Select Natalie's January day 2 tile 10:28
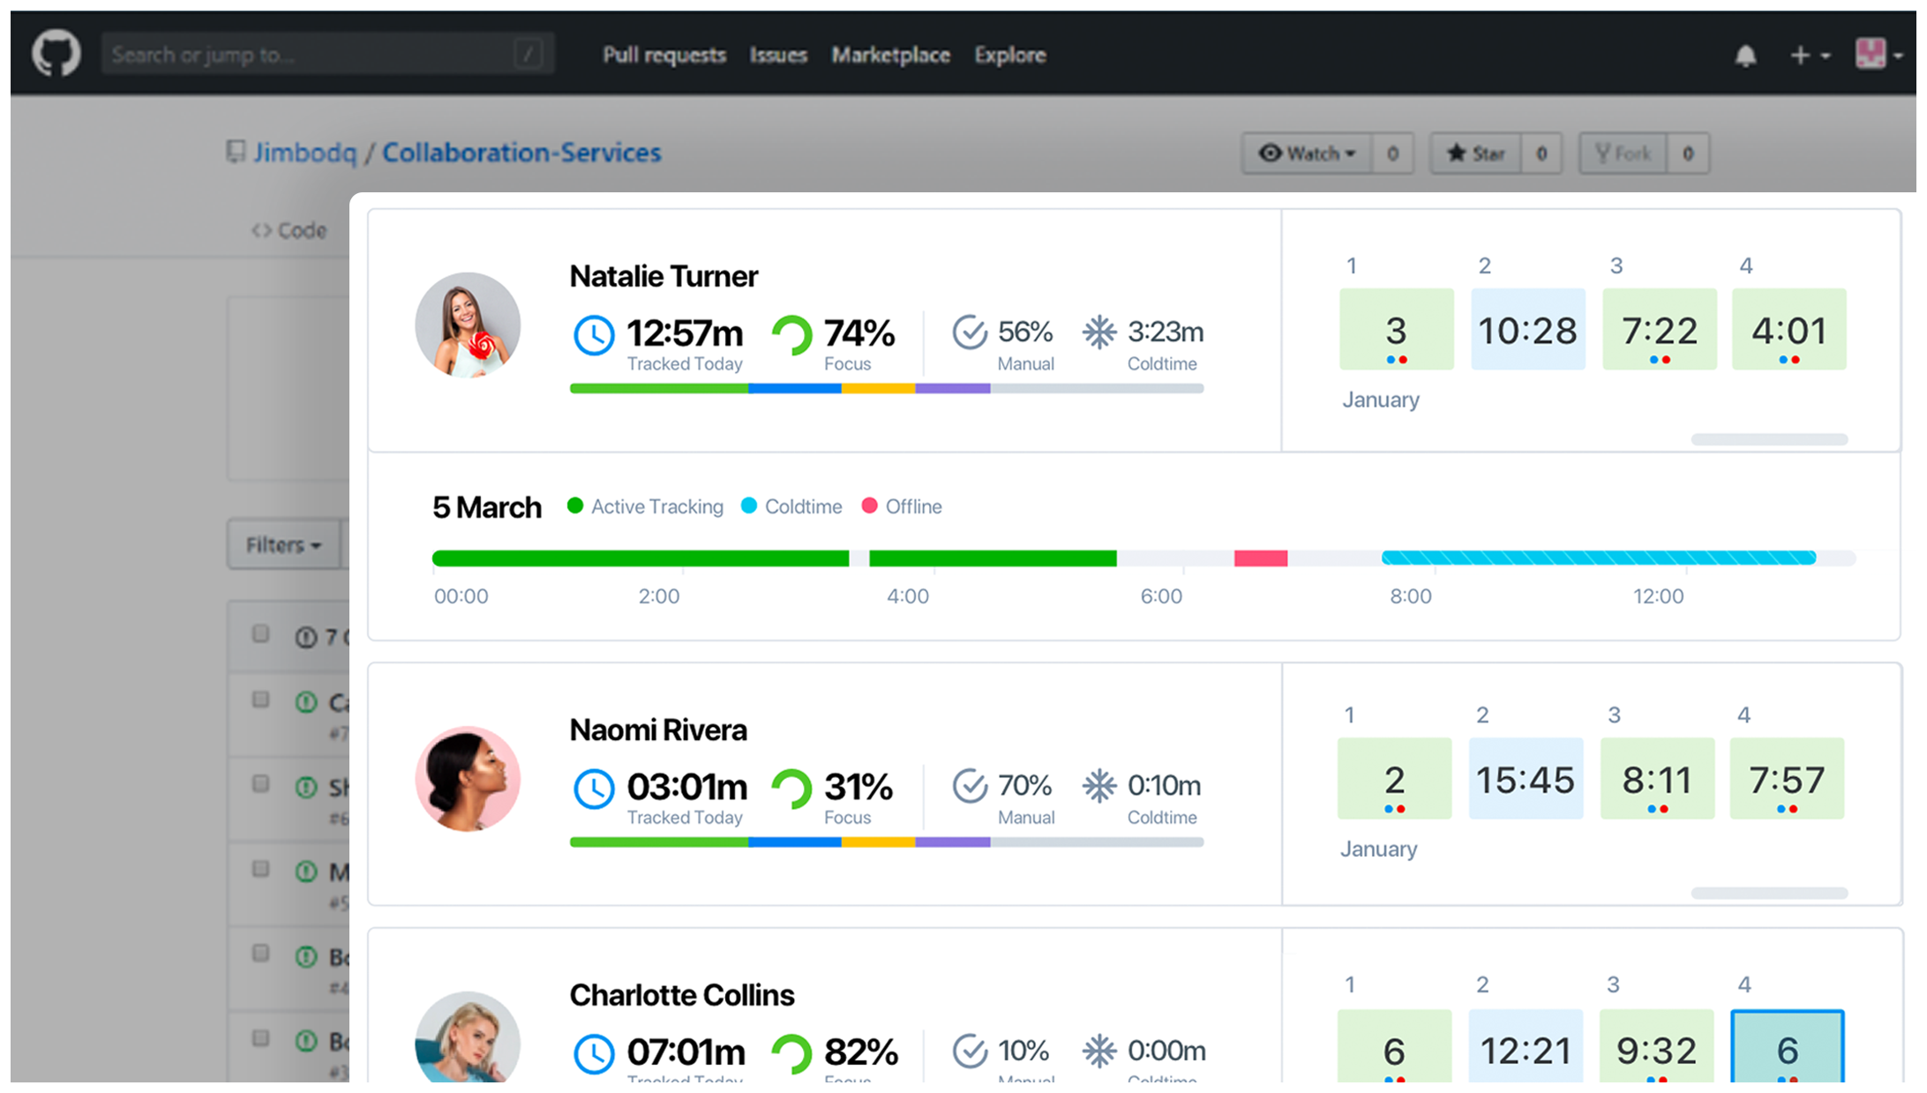The image size is (1927, 1093). click(1527, 330)
